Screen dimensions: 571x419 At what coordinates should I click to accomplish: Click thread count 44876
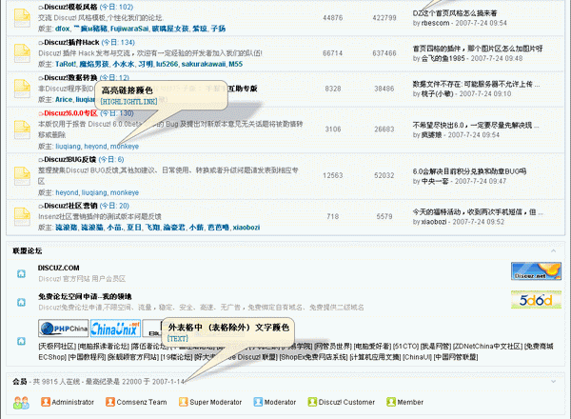click(x=333, y=17)
